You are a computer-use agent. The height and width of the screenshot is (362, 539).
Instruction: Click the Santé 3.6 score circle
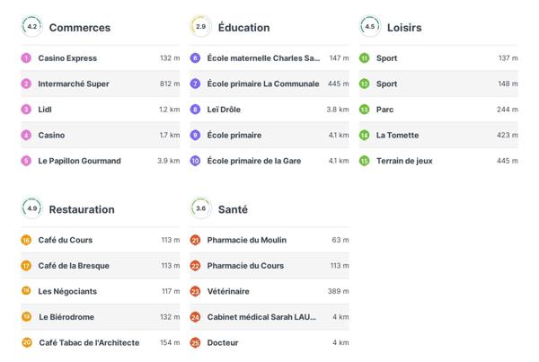coord(201,208)
